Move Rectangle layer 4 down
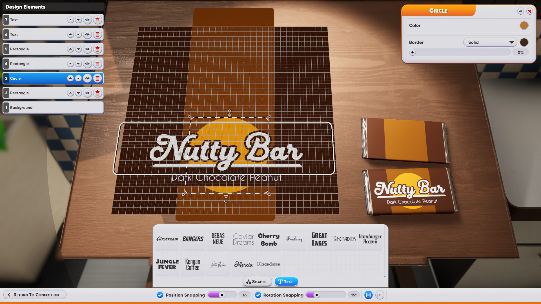 pyautogui.click(x=78, y=64)
